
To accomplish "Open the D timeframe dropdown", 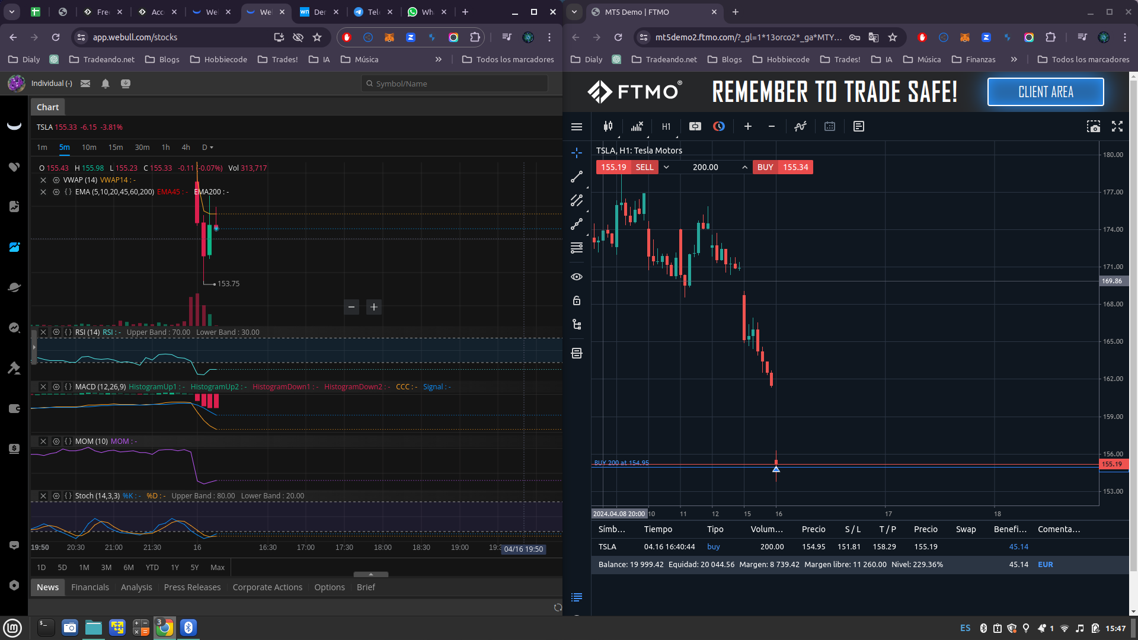I will pos(207,148).
